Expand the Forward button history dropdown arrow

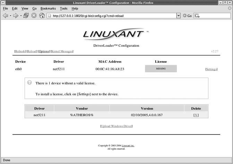[x=20, y=16]
